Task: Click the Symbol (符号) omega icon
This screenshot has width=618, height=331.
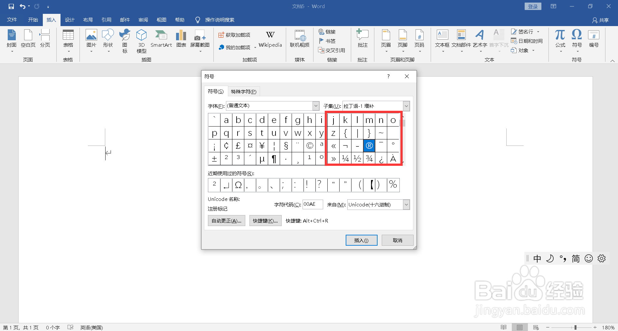Action: point(577,41)
